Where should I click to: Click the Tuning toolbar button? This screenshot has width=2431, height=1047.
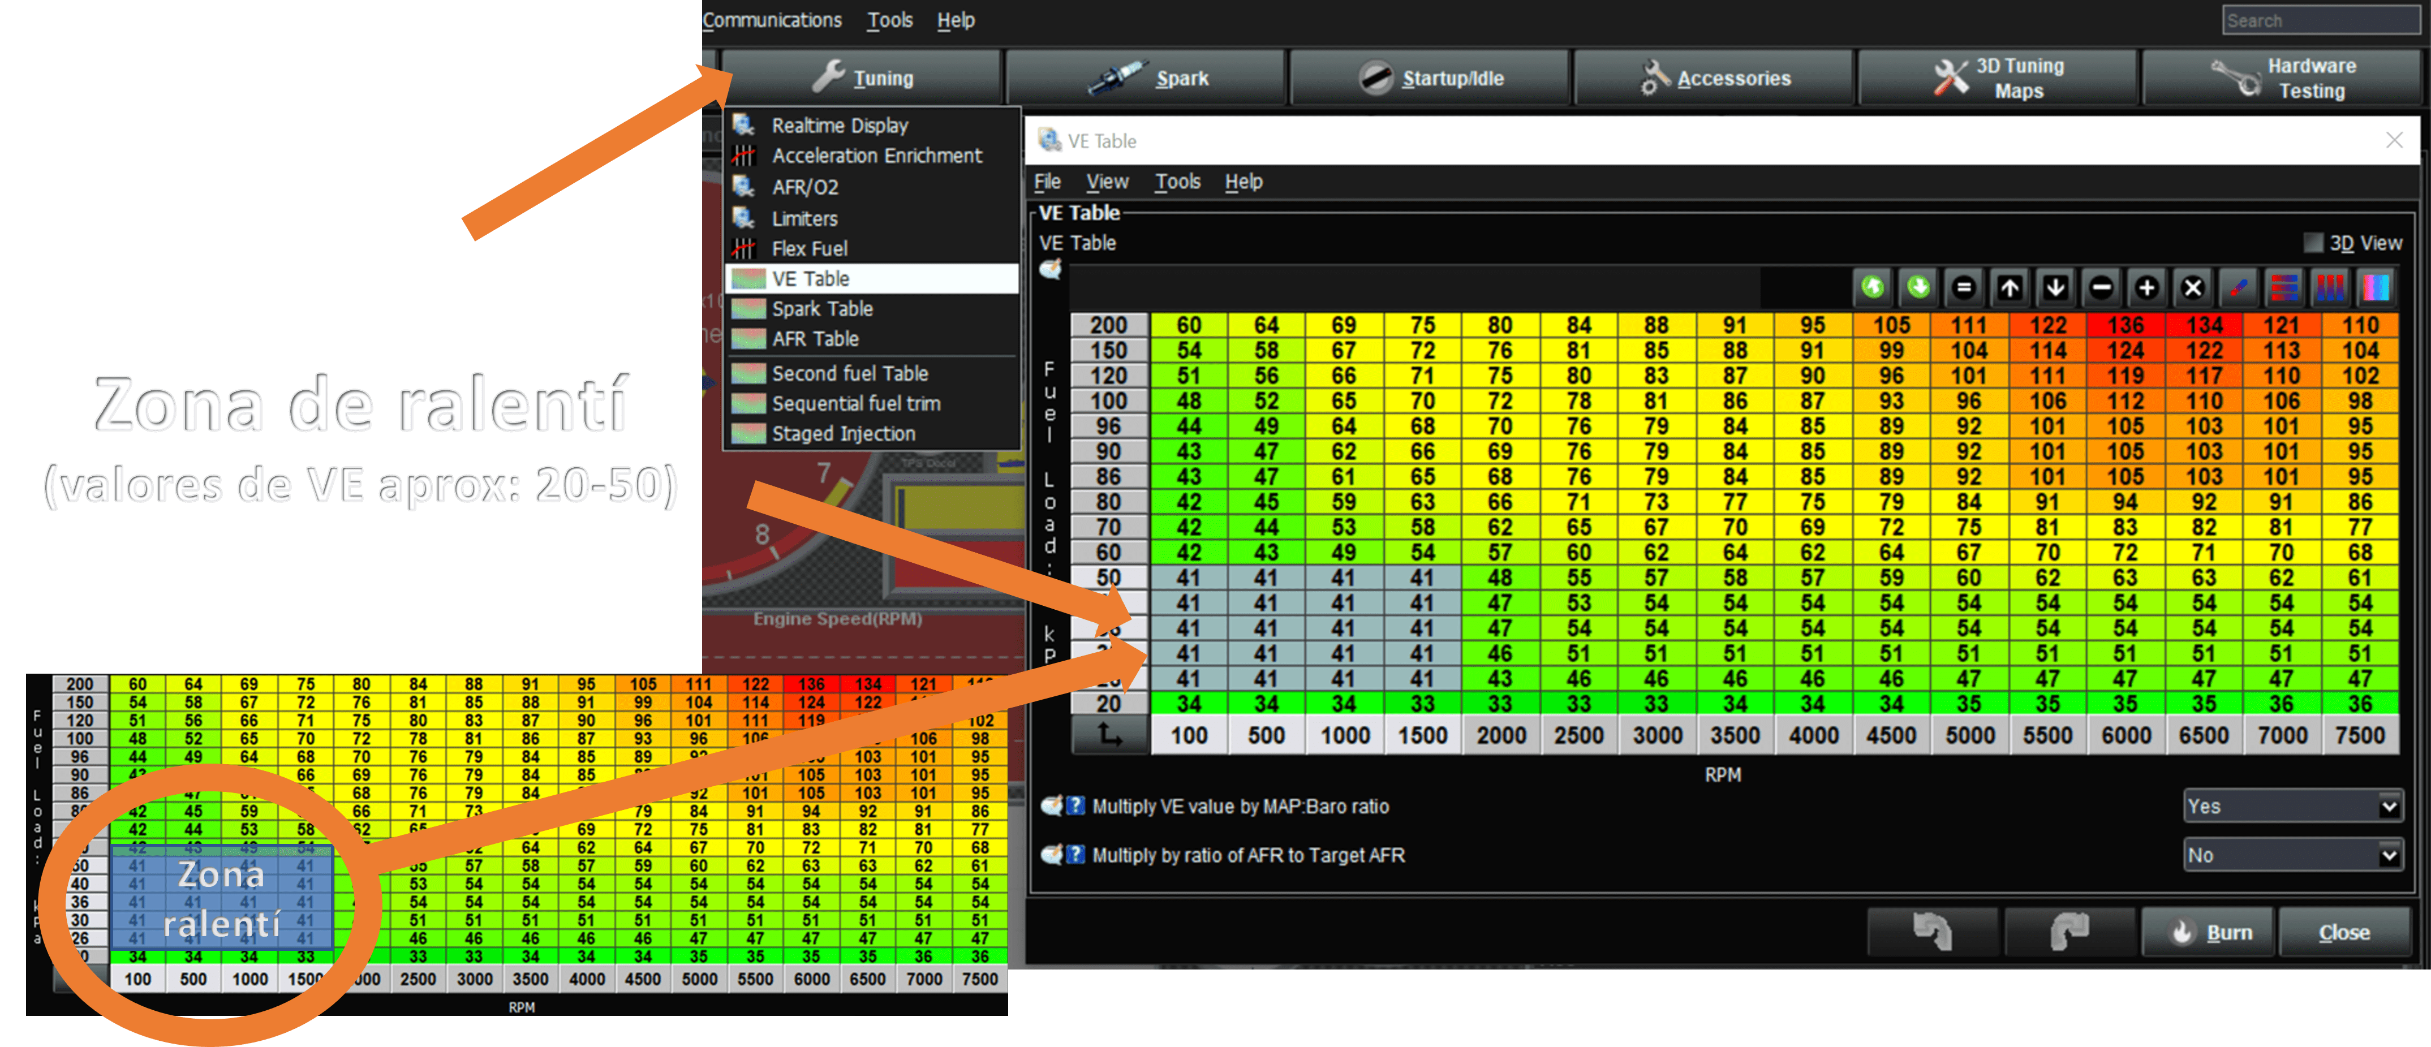860,77
